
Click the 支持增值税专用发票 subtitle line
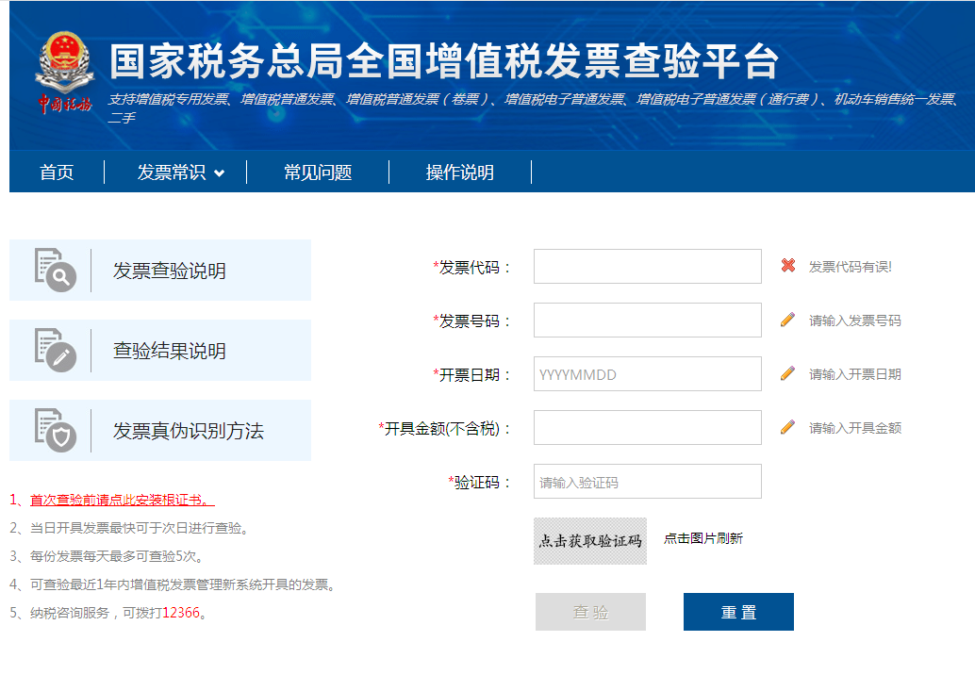tap(534, 107)
